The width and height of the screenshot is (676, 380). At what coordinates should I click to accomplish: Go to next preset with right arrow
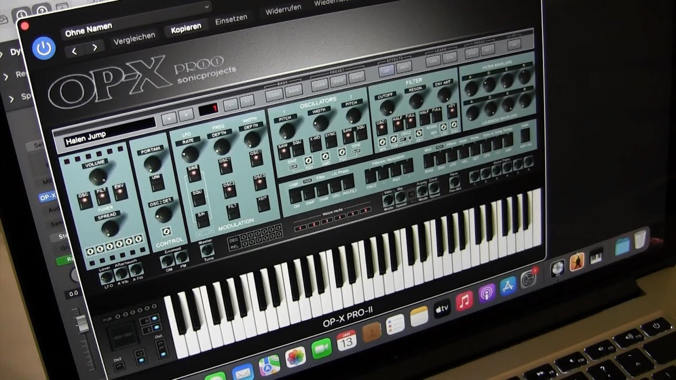(x=94, y=47)
